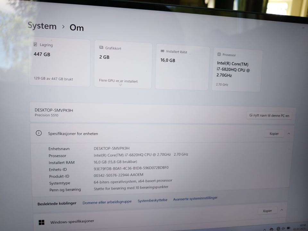The image size is (308, 231).
Task: Click 'Støtte for berøring med 10 berøringspunkter'
Action: [131, 188]
